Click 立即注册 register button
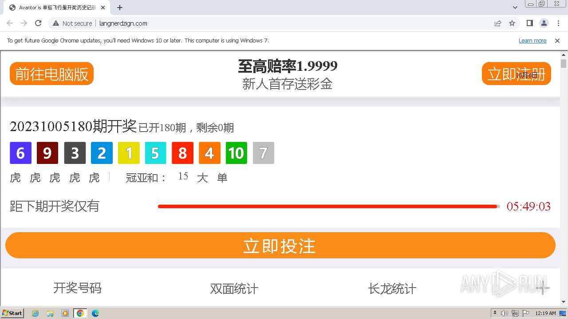This screenshot has width=568, height=319. 517,74
